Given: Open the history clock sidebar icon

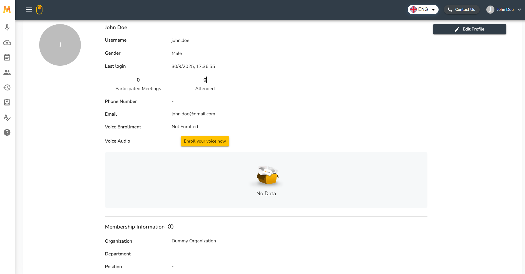Looking at the screenshot, I should [7, 88].
